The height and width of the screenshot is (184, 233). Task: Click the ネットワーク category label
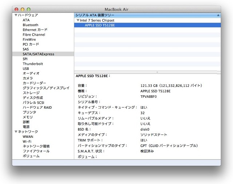point(28,132)
